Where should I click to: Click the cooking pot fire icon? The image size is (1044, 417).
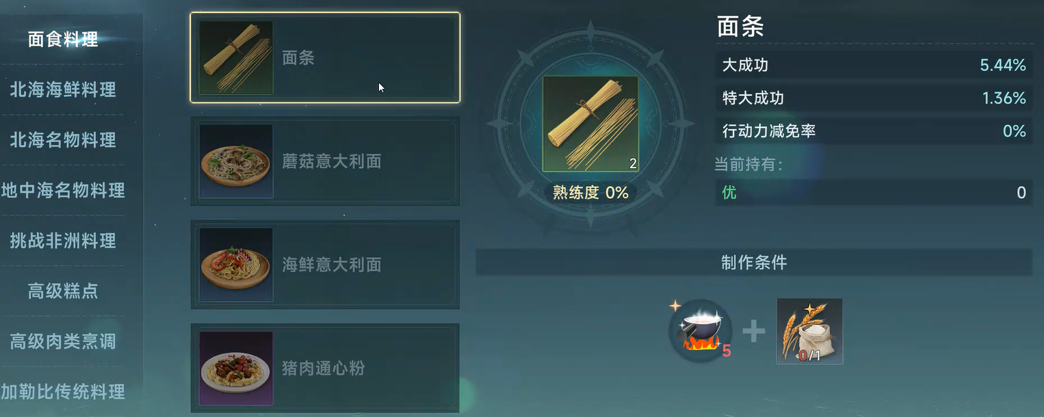(x=700, y=331)
